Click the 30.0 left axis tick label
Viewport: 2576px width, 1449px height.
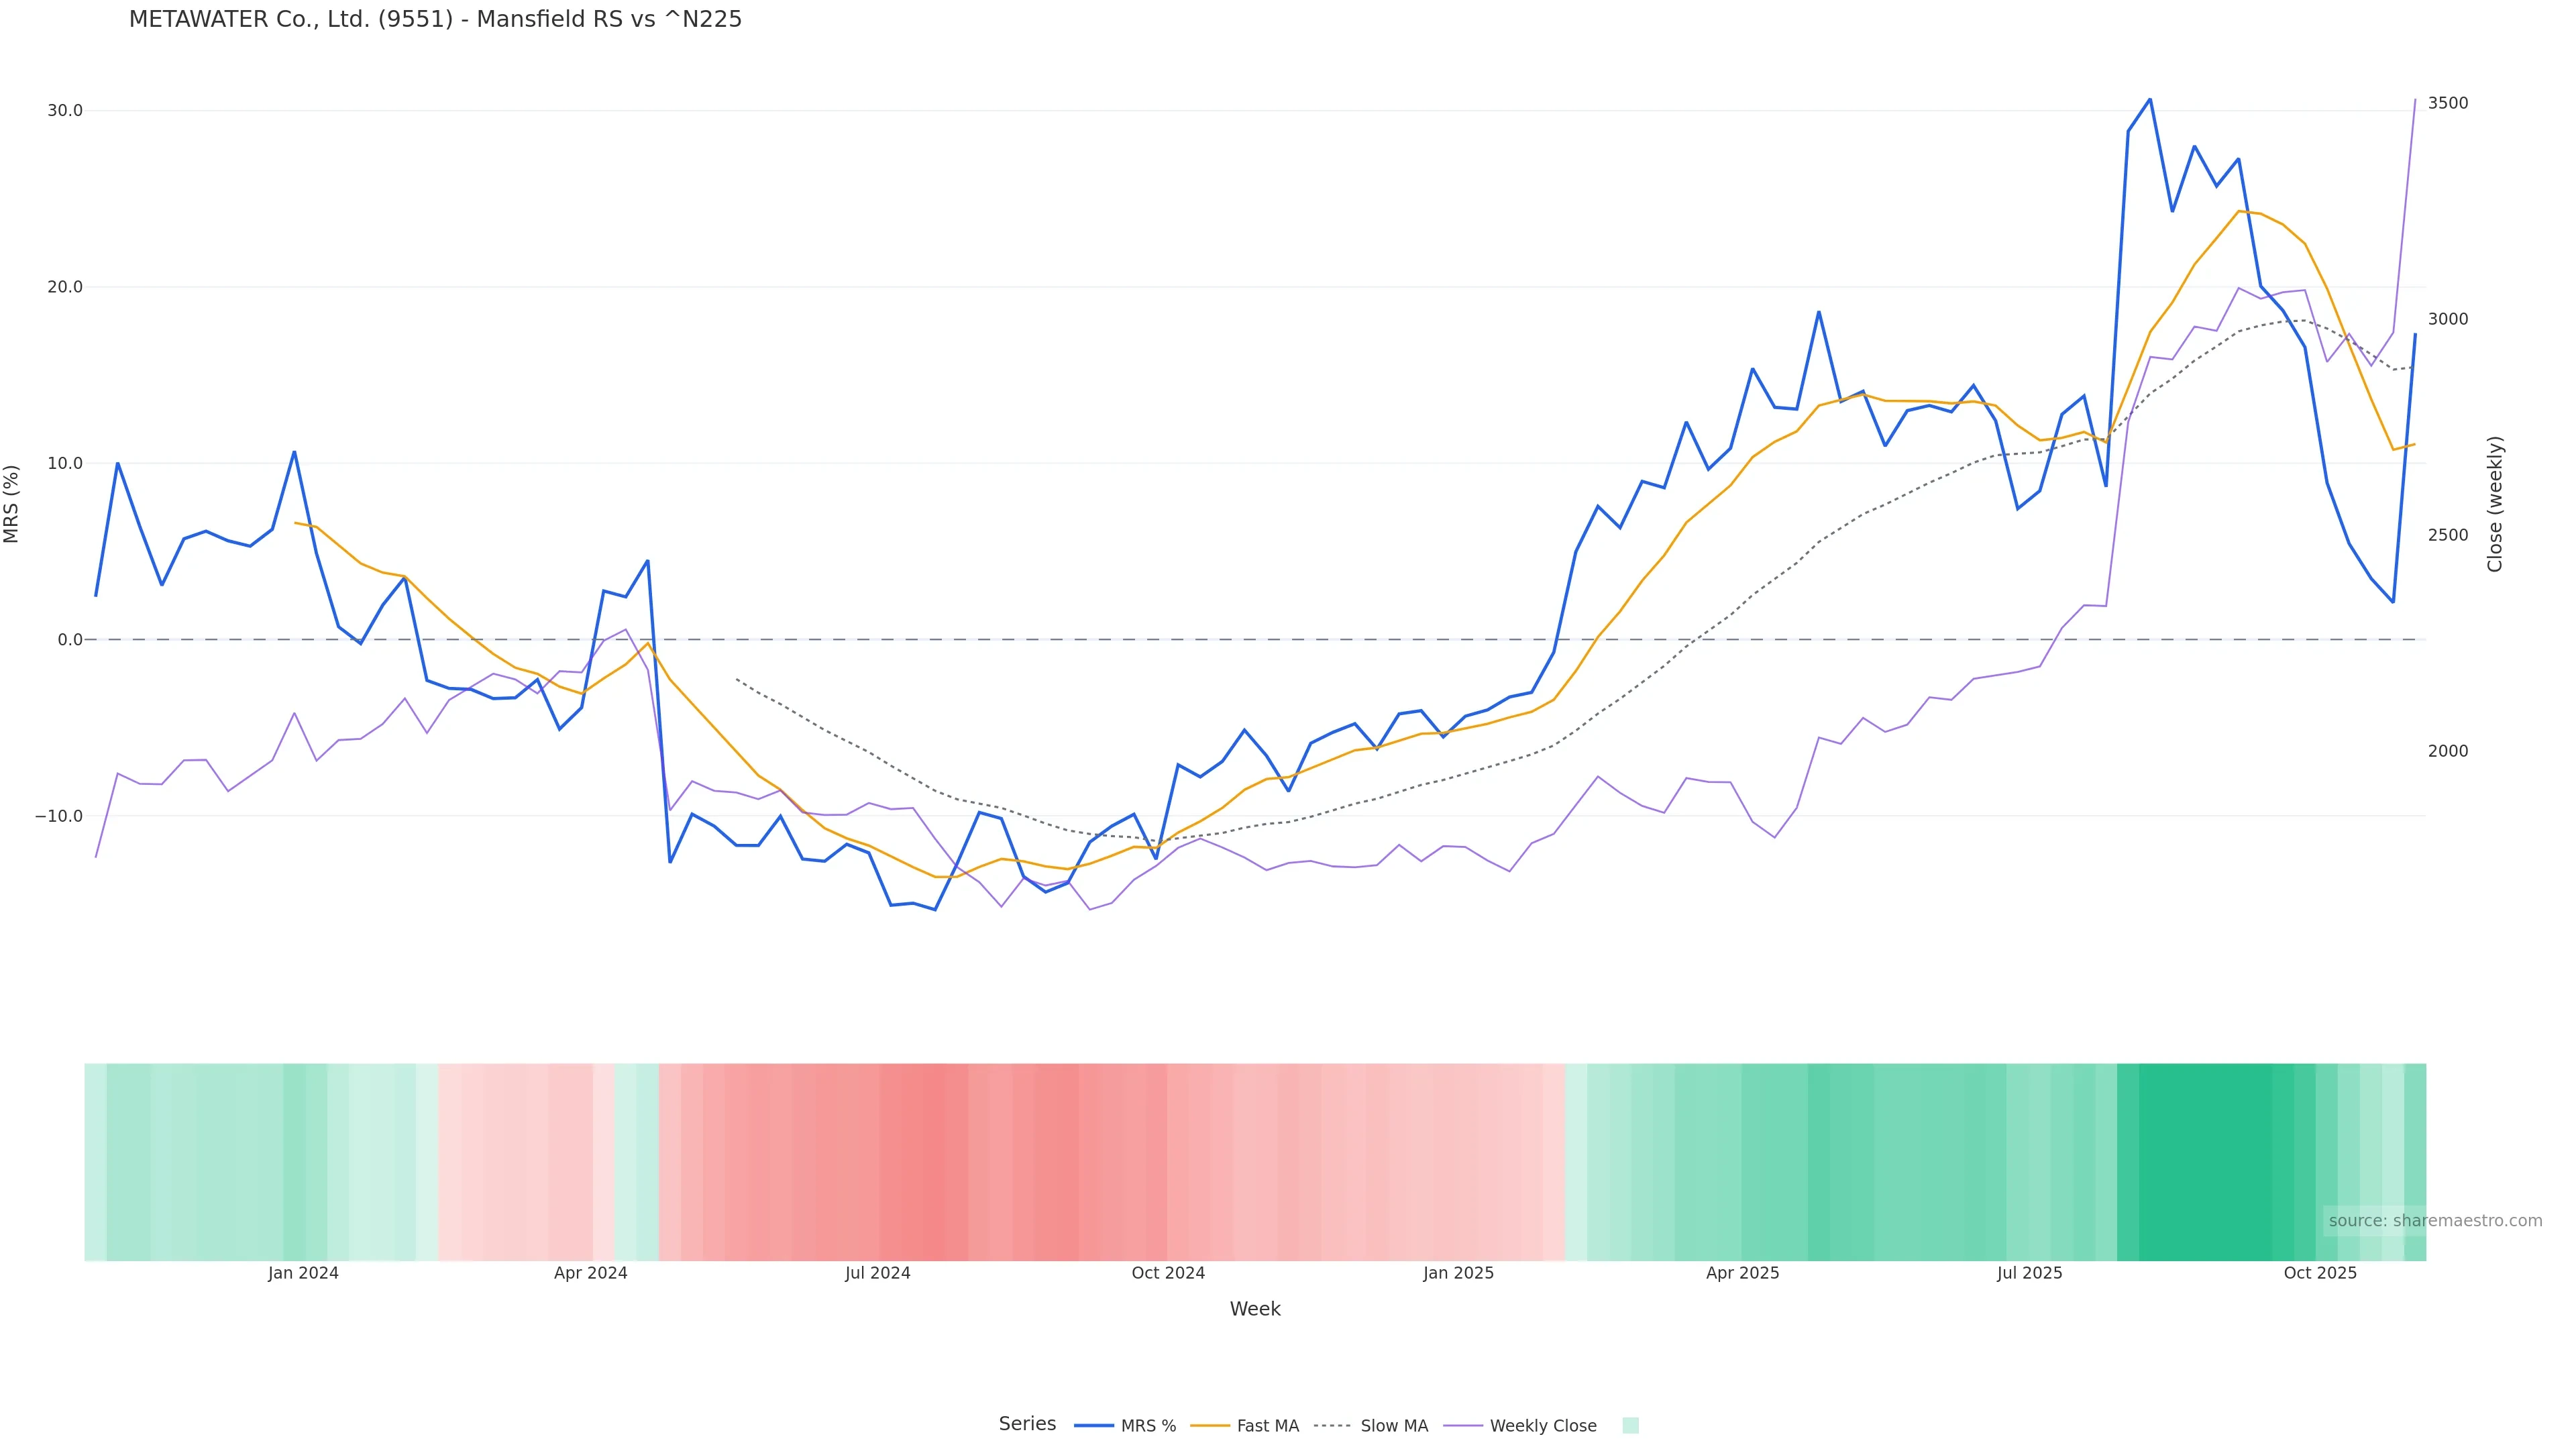coord(65,111)
